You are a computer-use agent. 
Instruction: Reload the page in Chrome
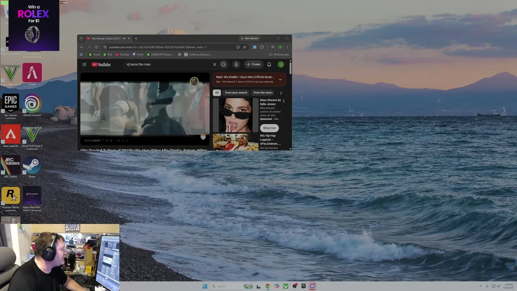[96, 47]
